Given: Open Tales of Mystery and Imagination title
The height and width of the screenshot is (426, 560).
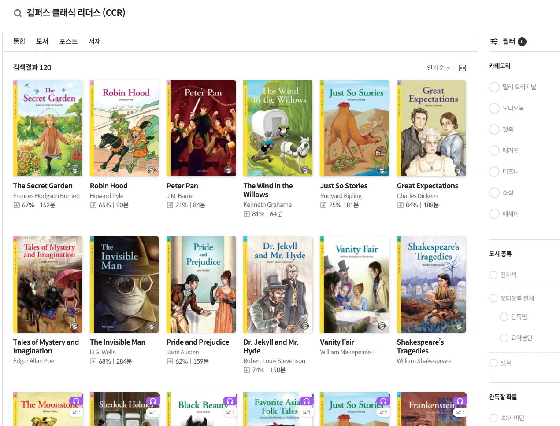Looking at the screenshot, I should pos(46,346).
